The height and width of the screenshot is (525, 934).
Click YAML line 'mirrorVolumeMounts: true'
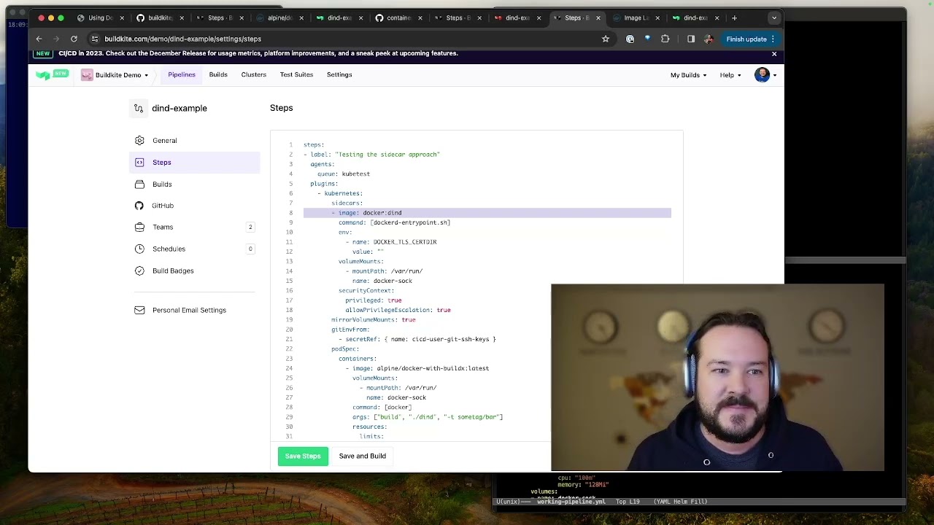coord(374,319)
